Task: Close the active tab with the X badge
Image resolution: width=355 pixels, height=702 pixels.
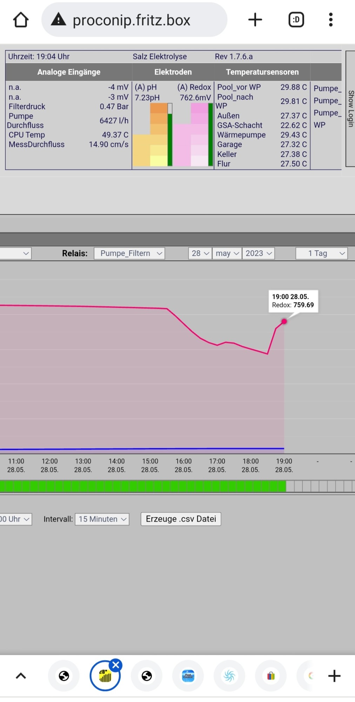Action: 116,665
